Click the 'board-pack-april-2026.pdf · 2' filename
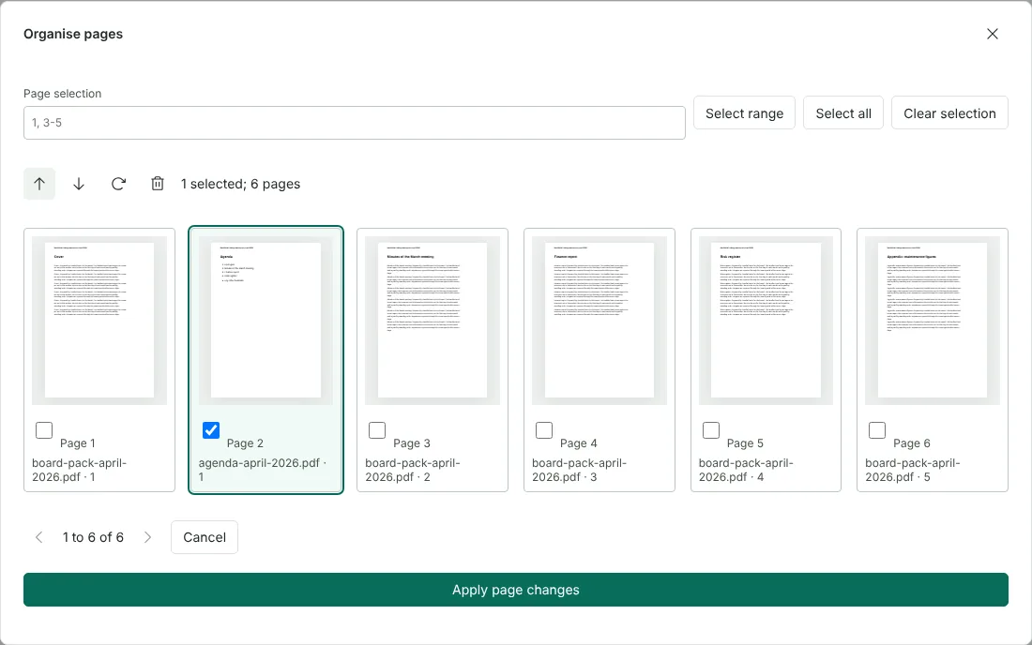 point(413,470)
